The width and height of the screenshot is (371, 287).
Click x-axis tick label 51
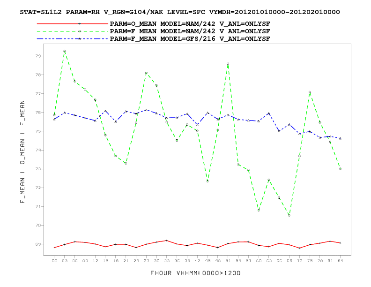pos(228,261)
